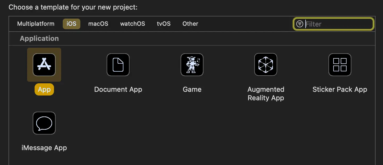383x165 pixels.
Task: Open the Other templates tab
Action: point(190,24)
